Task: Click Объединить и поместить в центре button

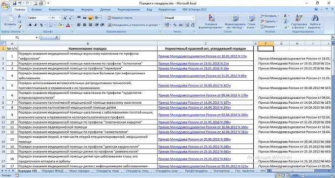Action: pyautogui.click(x=134, y=25)
